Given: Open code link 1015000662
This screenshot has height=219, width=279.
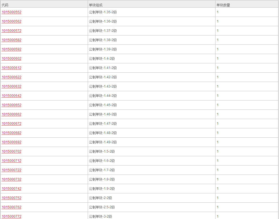Looking at the screenshot, I should (12, 114).
